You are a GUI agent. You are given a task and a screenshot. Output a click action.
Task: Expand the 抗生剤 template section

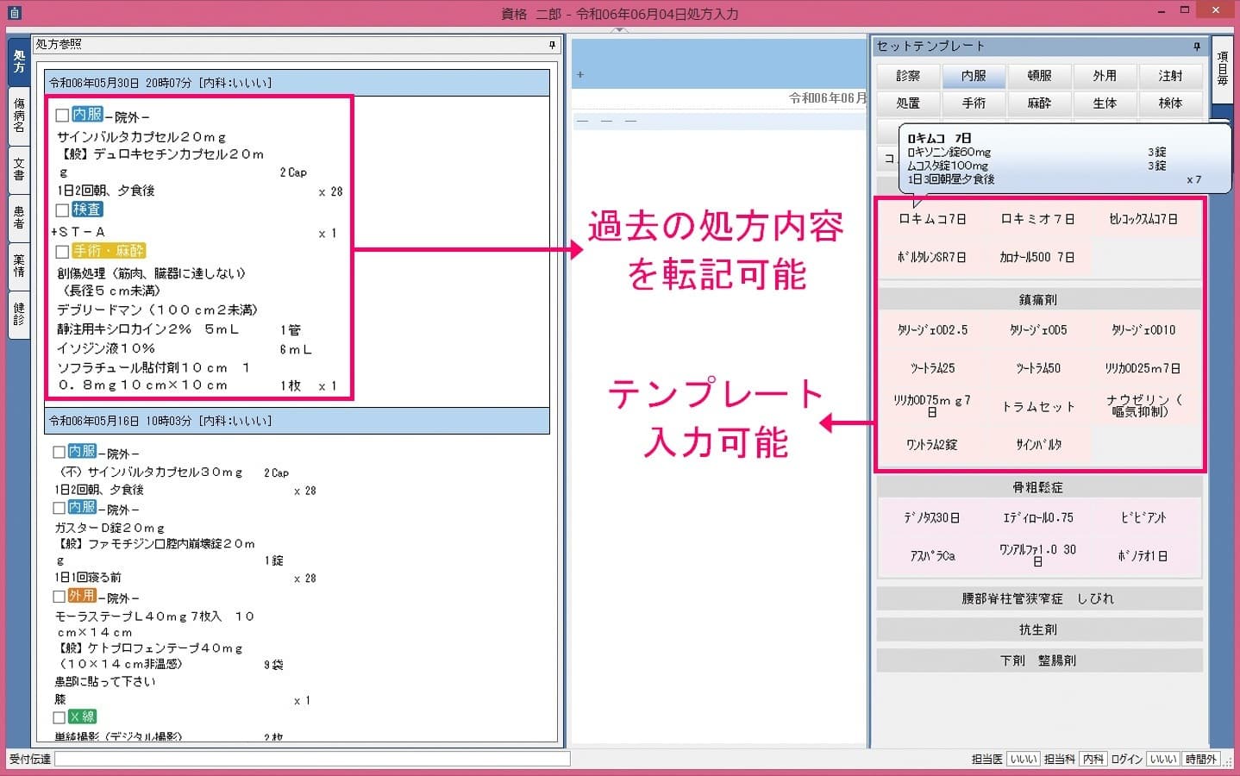[x=1038, y=629]
